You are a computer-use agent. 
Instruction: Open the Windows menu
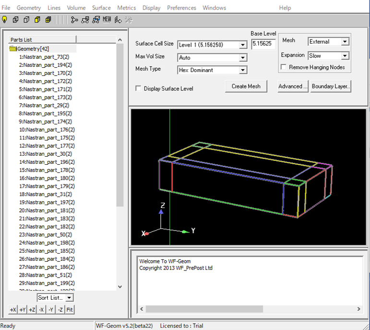pyautogui.click(x=214, y=8)
